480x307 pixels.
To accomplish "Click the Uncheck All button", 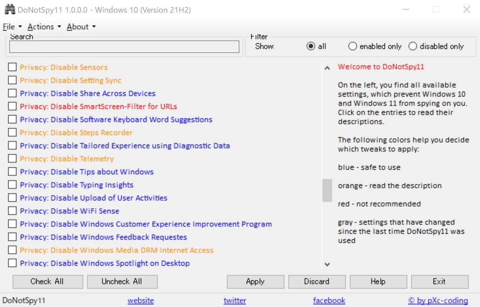I will coord(122,282).
